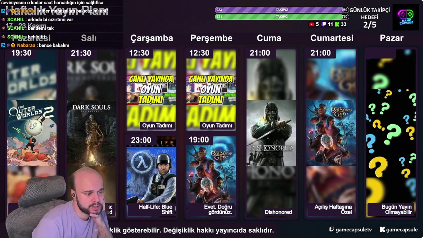Click the chat line 'bendemi tek'
Image resolution: width=423 pixels, height=238 pixels.
pos(41,28)
